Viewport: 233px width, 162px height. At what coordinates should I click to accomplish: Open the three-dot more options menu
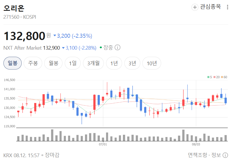(x=227, y=7)
